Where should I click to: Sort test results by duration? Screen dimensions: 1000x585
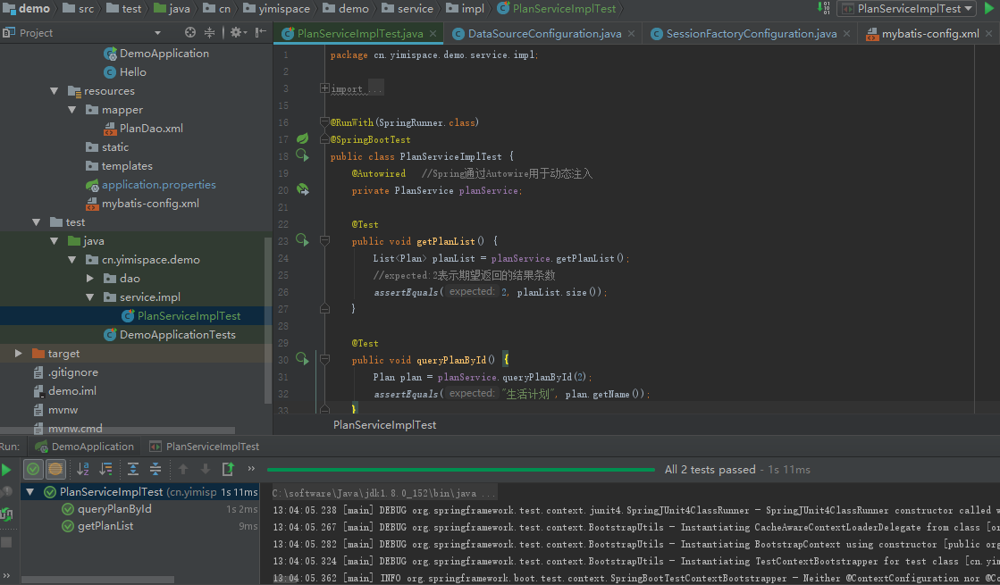(x=105, y=470)
